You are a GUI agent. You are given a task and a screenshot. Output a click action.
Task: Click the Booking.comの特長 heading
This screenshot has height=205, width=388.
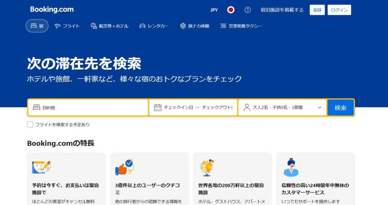point(61,143)
